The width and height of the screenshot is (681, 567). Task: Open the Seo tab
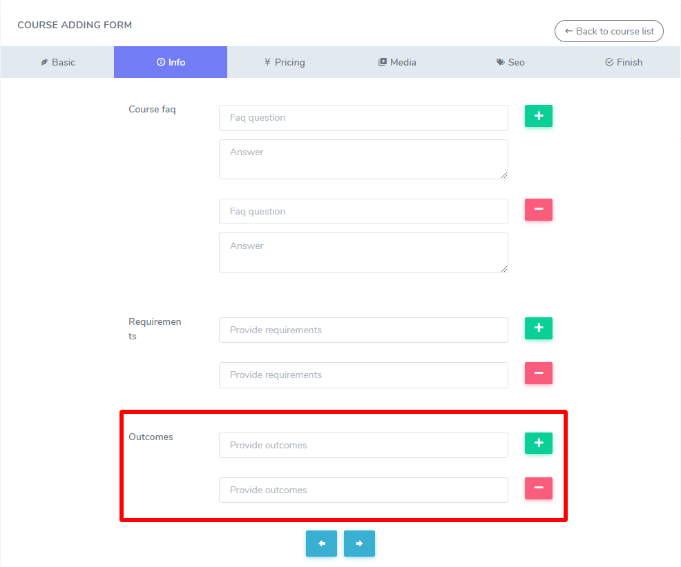point(510,62)
